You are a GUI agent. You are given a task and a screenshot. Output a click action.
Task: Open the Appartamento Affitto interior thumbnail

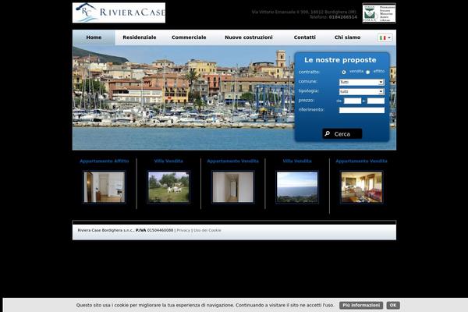coord(105,187)
